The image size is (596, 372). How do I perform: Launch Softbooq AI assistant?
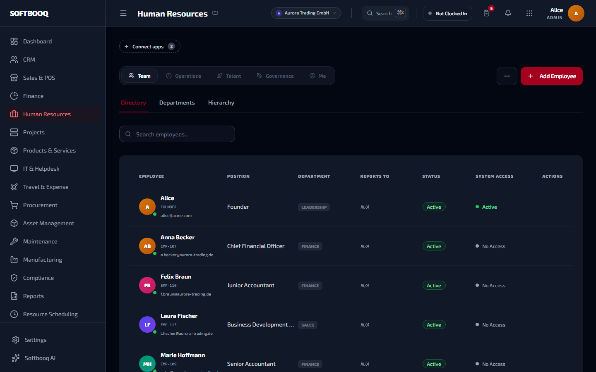point(53,358)
